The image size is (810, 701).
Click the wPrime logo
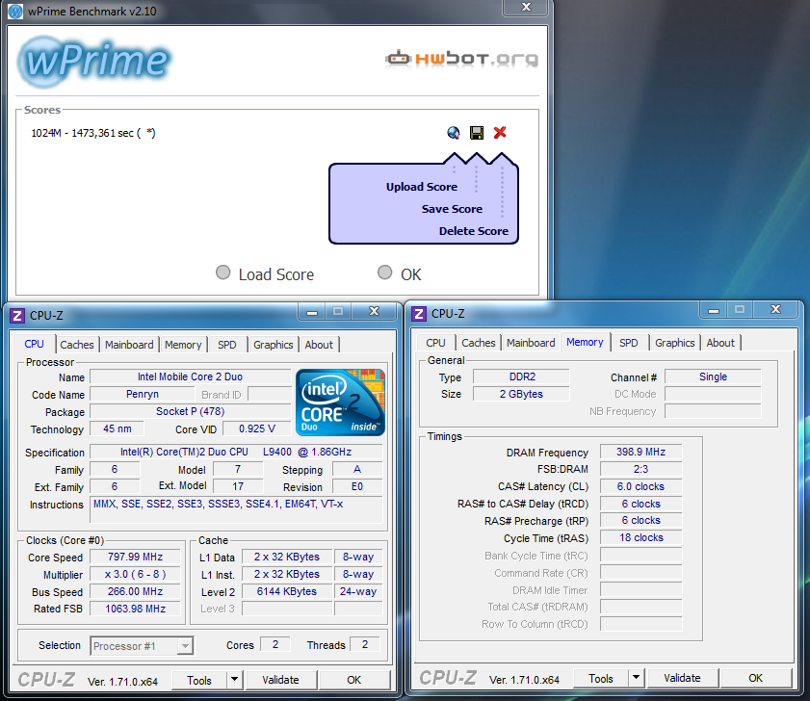pyautogui.click(x=94, y=61)
